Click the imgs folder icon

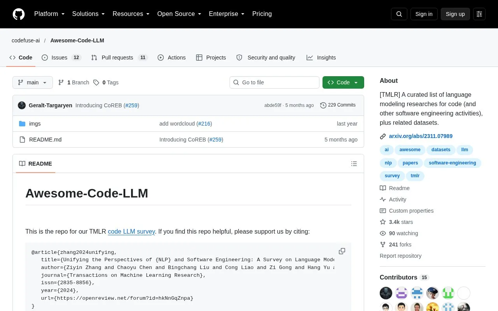coord(22,124)
